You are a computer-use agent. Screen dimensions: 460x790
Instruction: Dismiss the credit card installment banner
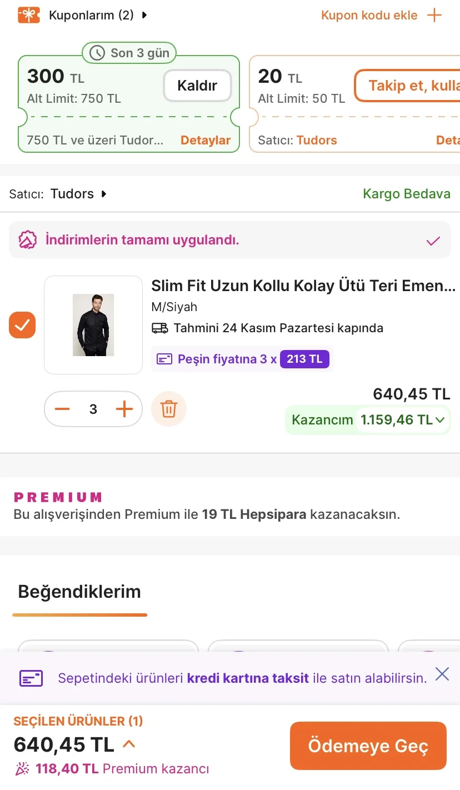[442, 674]
